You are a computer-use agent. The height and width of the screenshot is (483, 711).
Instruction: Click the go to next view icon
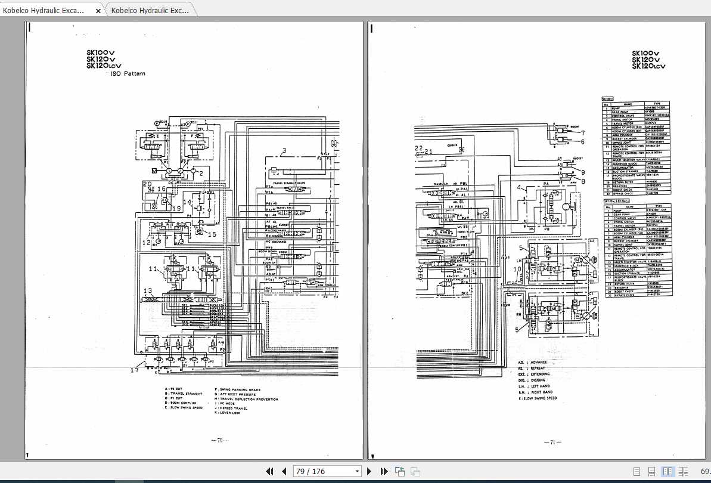pyautogui.click(x=415, y=472)
